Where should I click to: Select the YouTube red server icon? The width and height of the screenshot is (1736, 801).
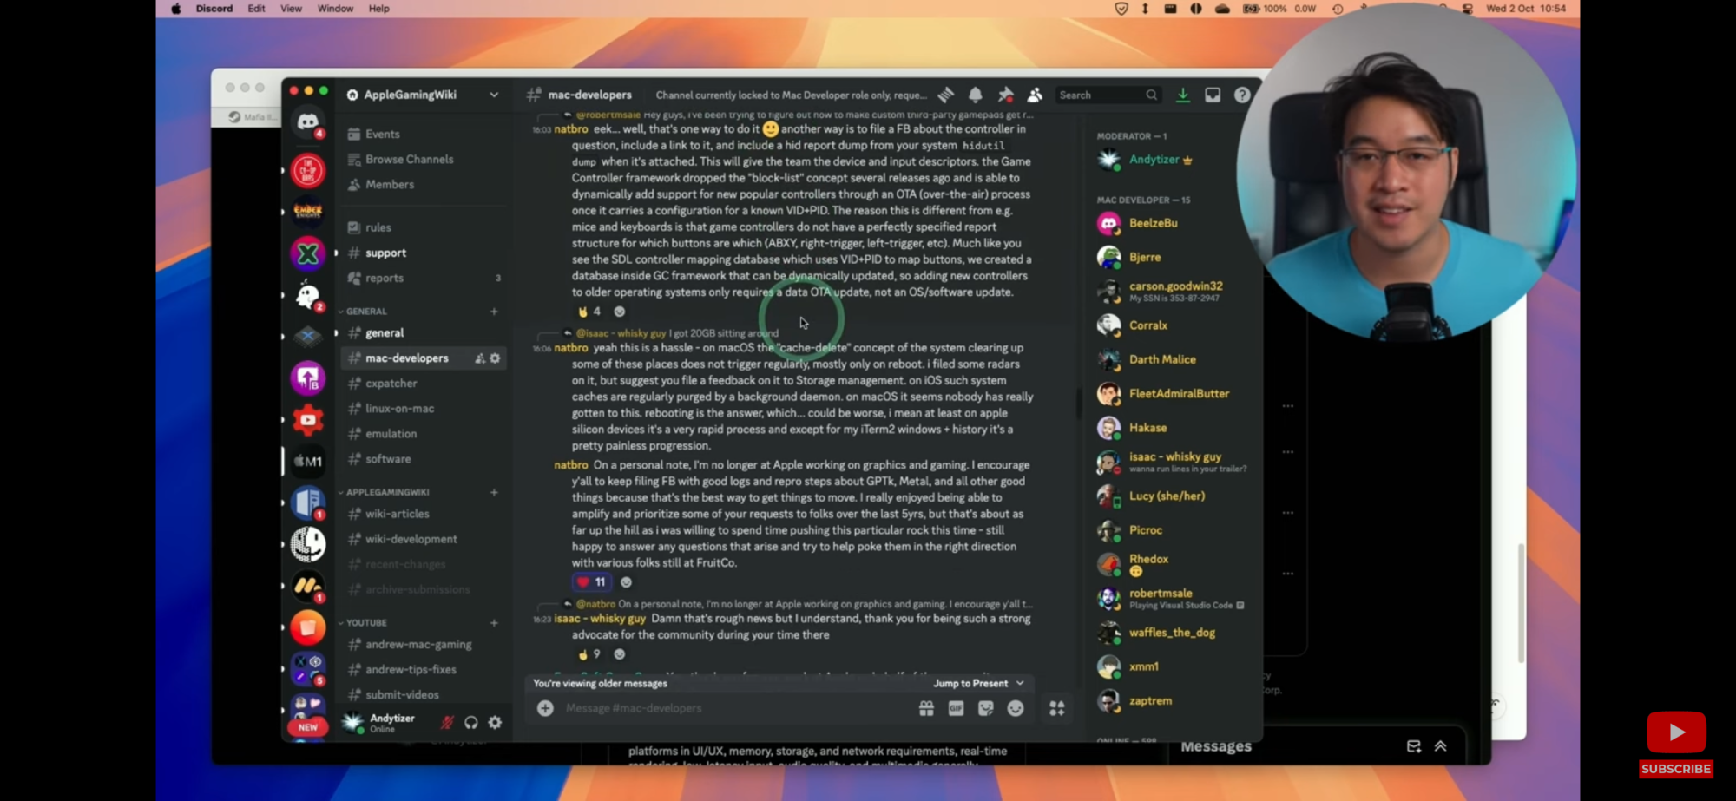coord(307,420)
